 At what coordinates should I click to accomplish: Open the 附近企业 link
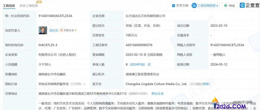point(158,94)
